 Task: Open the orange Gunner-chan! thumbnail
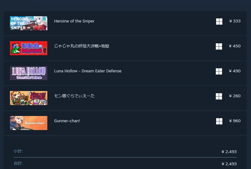[x=29, y=123]
